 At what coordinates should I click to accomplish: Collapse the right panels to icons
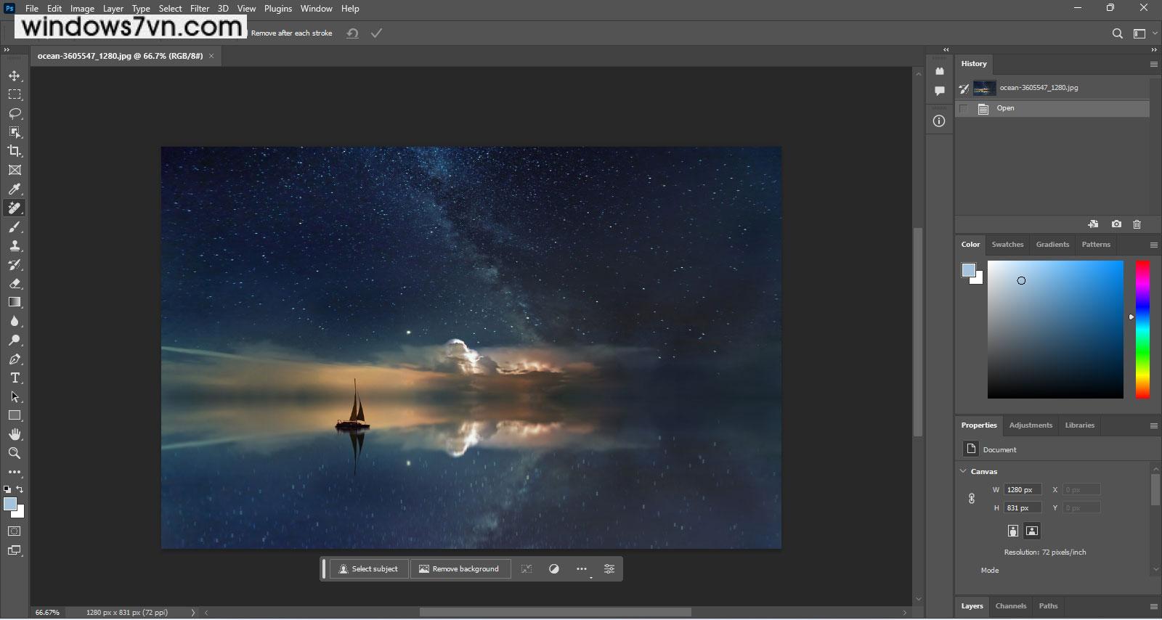[x=1154, y=49]
